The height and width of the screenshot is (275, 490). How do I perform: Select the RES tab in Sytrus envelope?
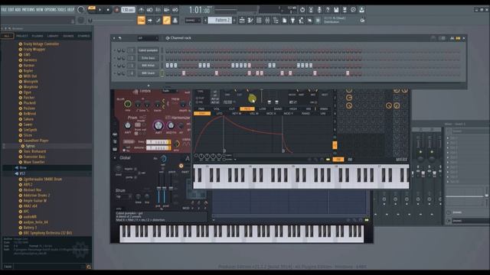pos(247,108)
